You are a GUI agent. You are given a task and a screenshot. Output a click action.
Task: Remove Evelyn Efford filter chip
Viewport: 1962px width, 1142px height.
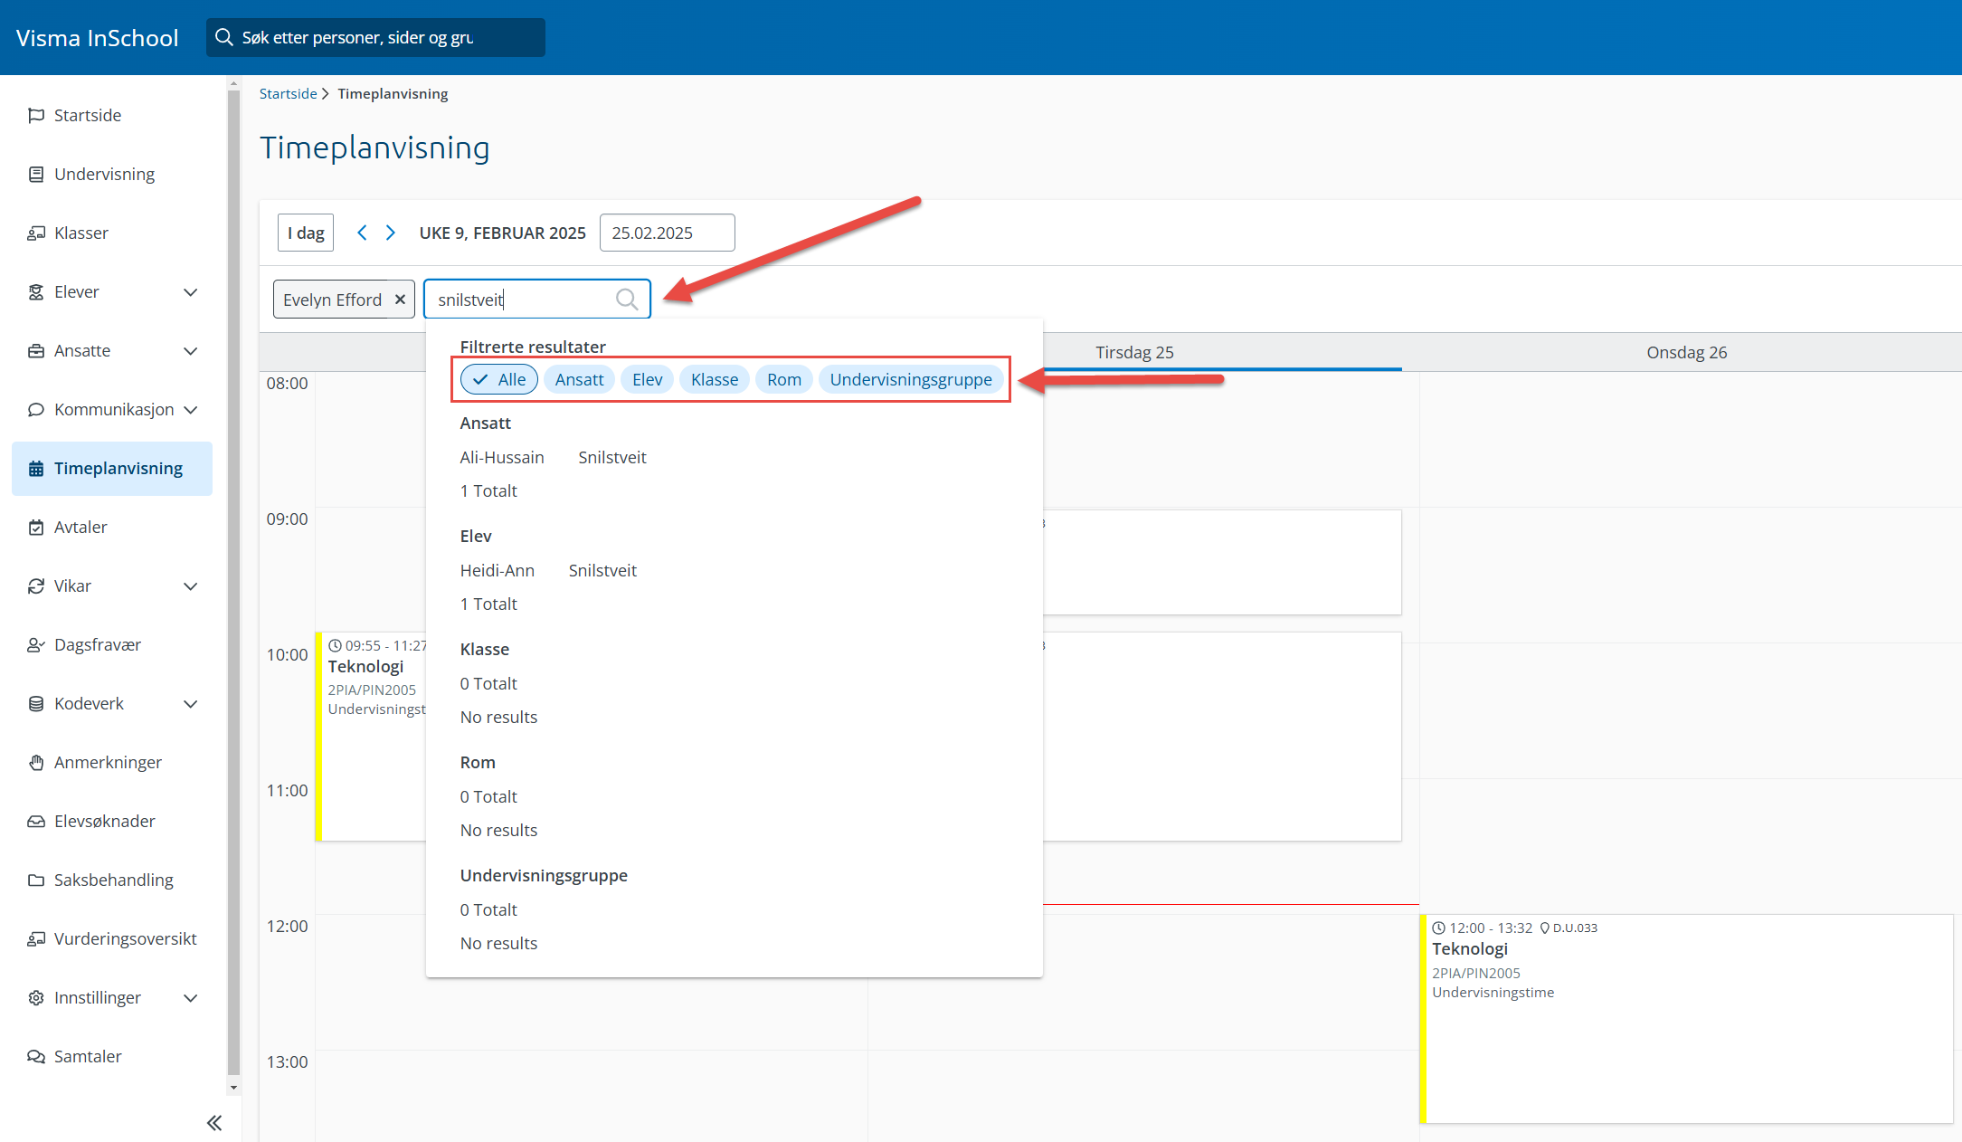click(x=400, y=300)
